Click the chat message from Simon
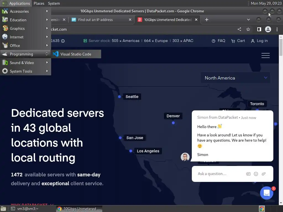Screen dimensions: 283x212 pyautogui.click(x=232, y=136)
